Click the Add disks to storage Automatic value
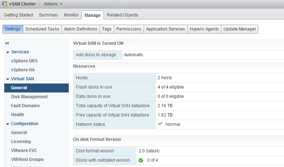The width and height of the screenshot is (284, 167). (134, 55)
